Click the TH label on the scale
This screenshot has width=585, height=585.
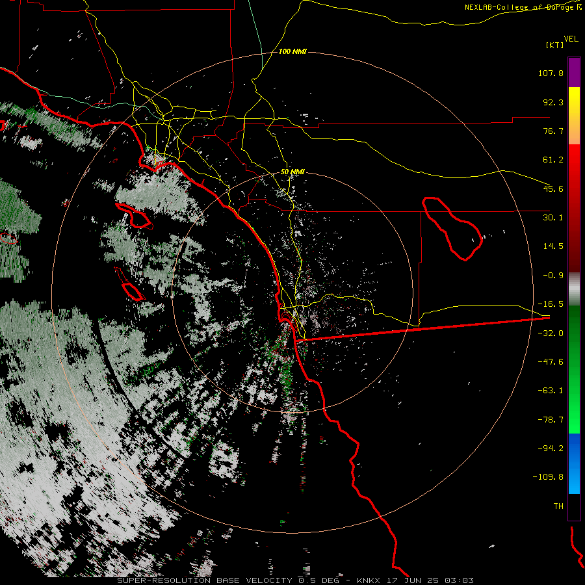click(558, 506)
